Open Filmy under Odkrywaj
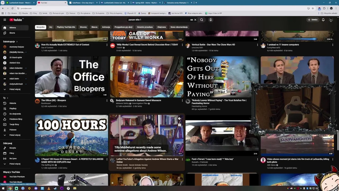Screen dimensions: 339x191 coord(15,153)
